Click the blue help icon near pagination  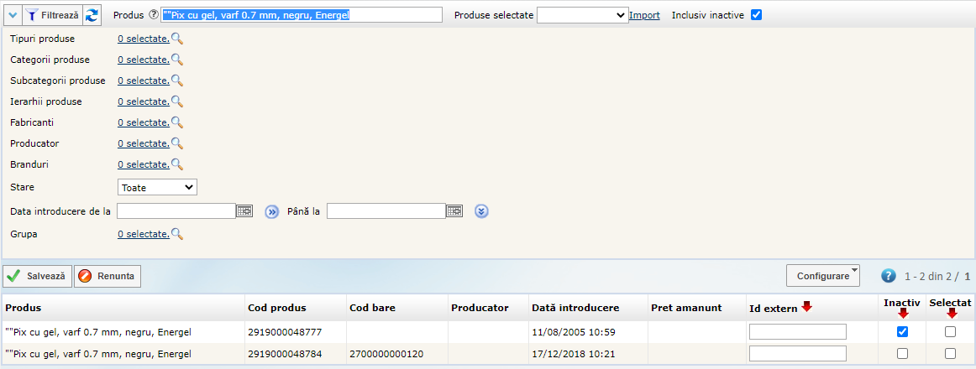coord(889,276)
